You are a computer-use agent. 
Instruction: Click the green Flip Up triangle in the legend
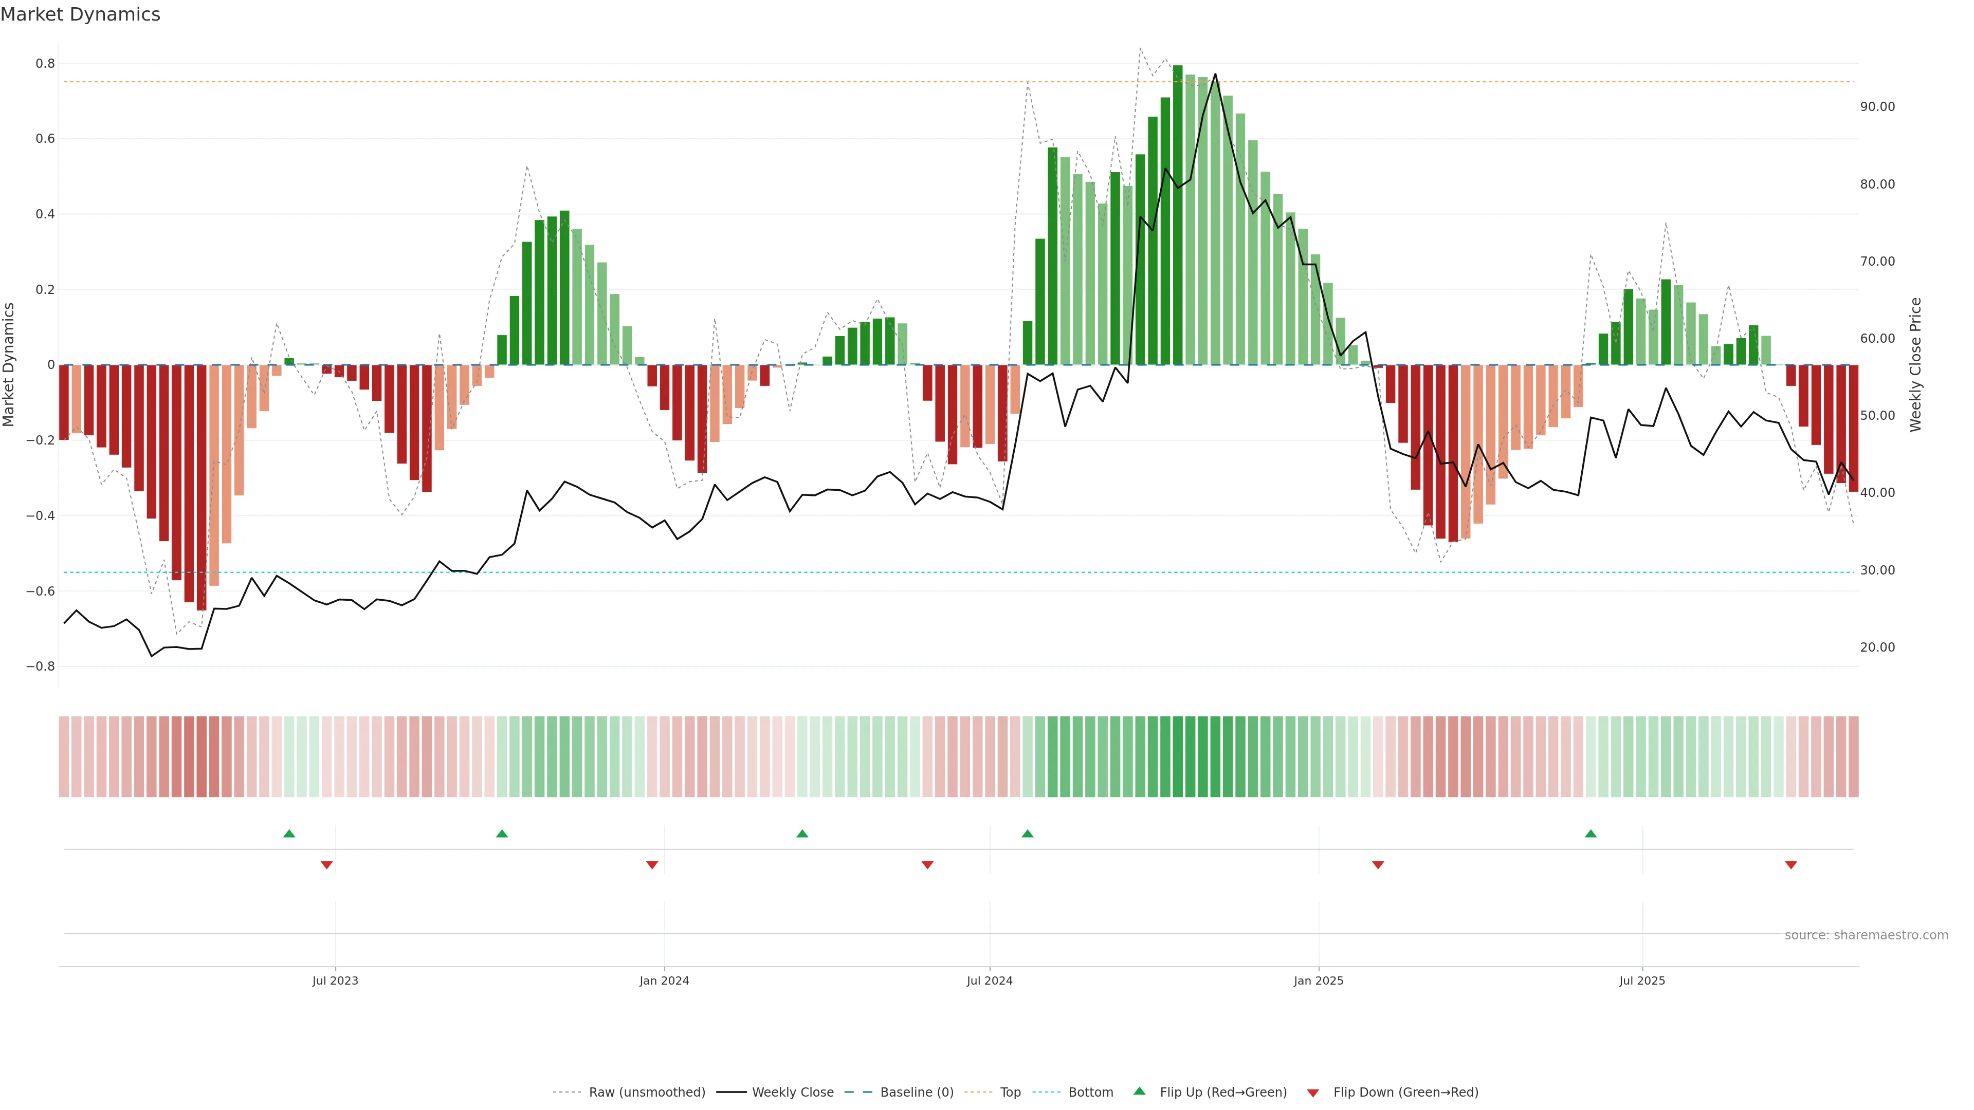pyautogui.click(x=1140, y=1091)
